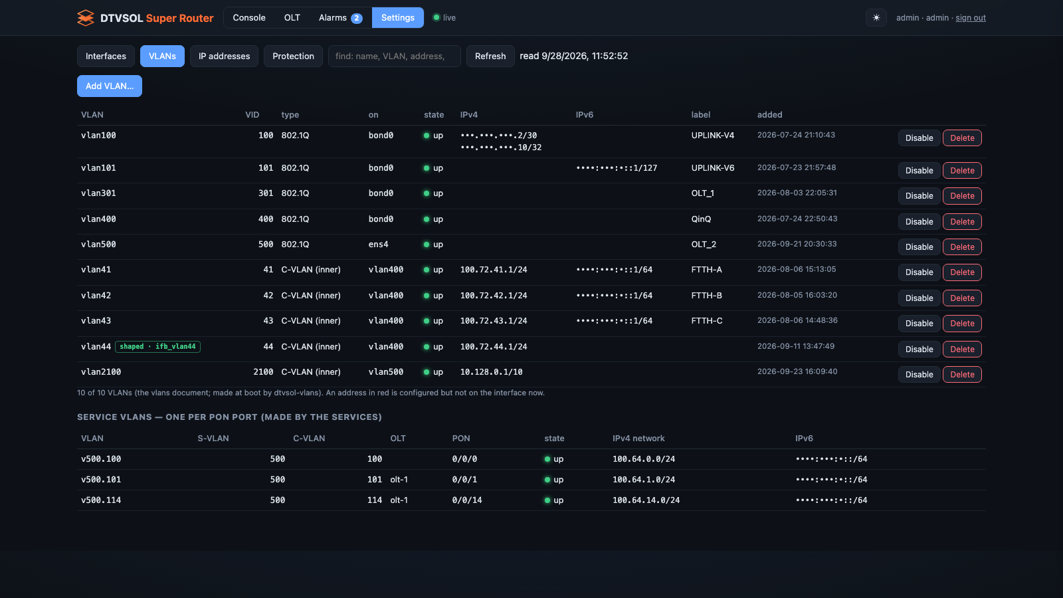Disable vlan101

pyautogui.click(x=919, y=171)
